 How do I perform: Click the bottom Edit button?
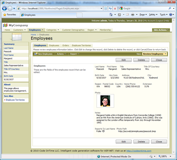tap(123, 142)
